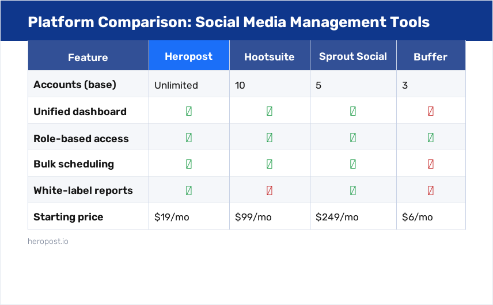493x305 pixels.
Task: Select the Heropost column header
Action: [189, 55]
